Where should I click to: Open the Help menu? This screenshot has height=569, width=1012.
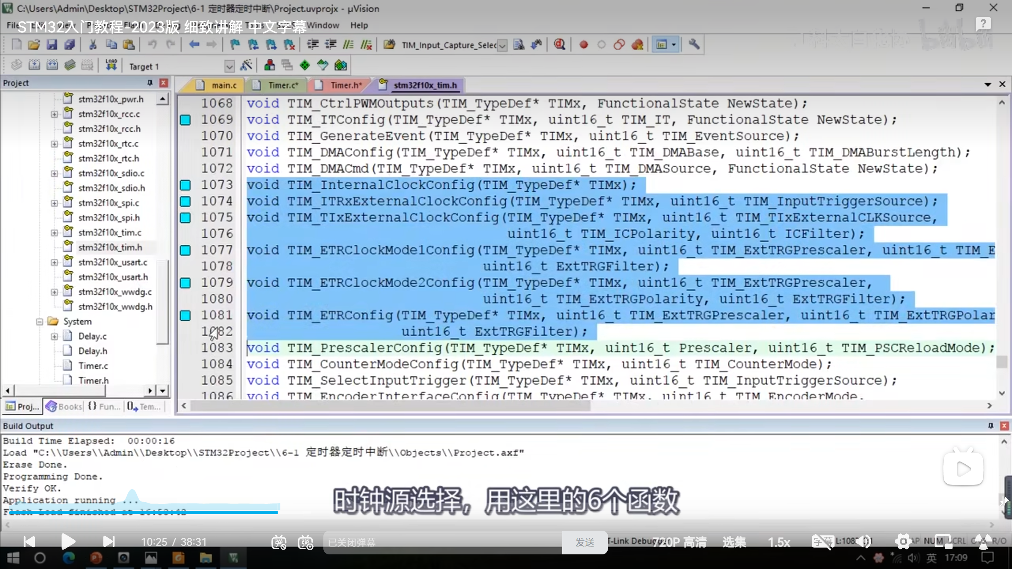[359, 25]
